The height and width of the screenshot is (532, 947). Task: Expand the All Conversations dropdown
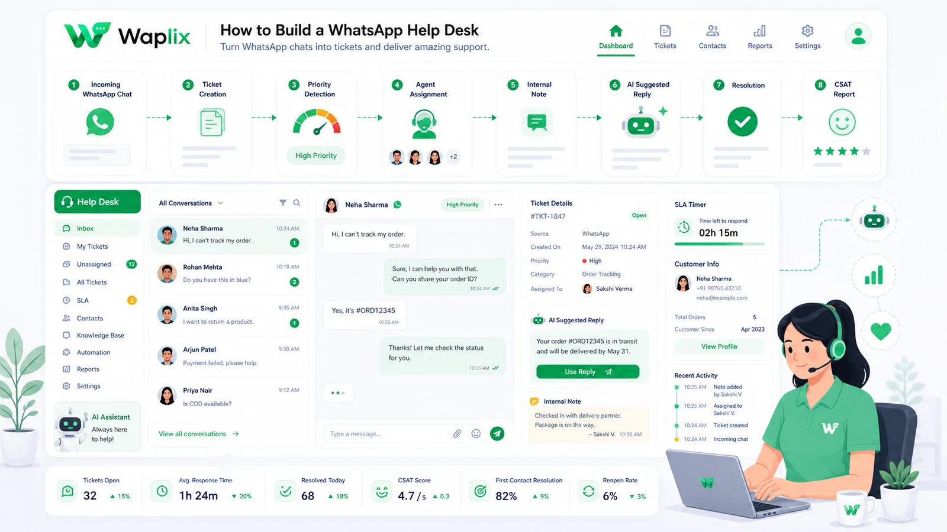click(x=191, y=203)
